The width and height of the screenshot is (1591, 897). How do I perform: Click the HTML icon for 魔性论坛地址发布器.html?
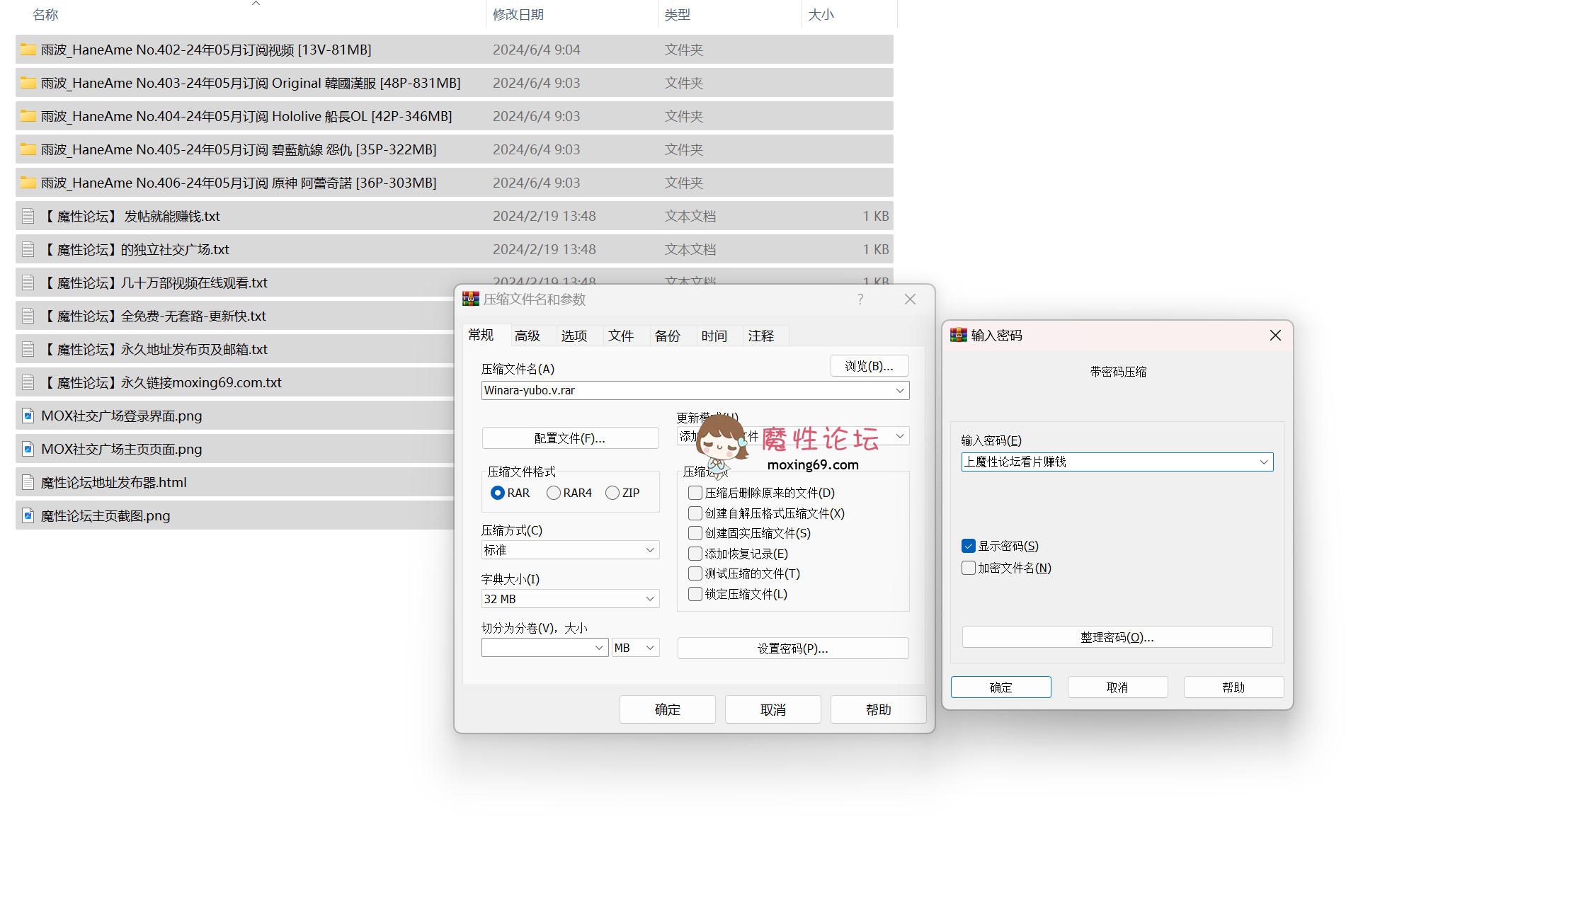point(28,482)
